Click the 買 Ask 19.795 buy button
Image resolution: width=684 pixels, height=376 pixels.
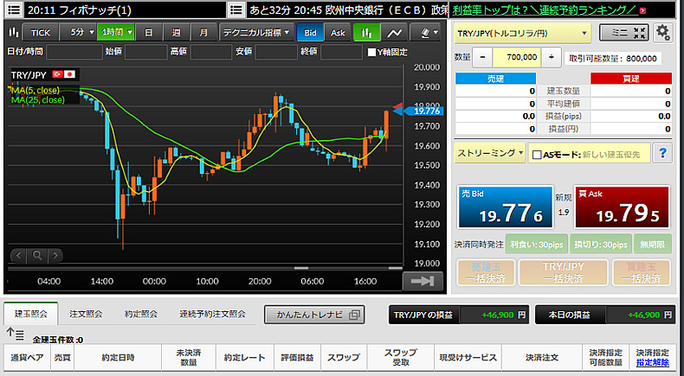pyautogui.click(x=622, y=207)
